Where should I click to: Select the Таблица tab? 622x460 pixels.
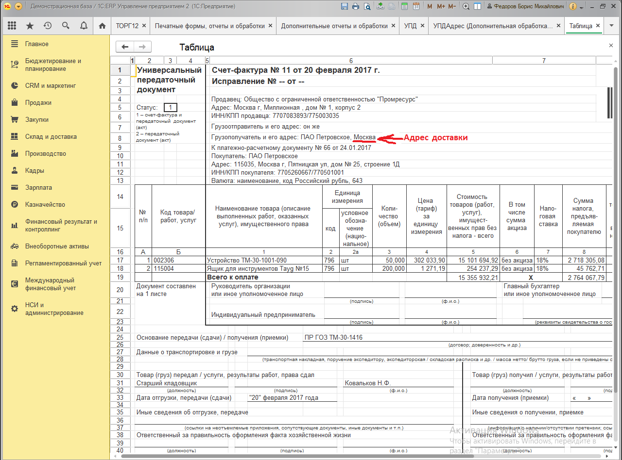pyautogui.click(x=581, y=26)
